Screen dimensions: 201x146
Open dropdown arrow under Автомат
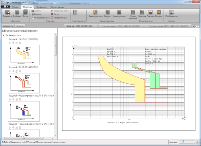[108, 18]
